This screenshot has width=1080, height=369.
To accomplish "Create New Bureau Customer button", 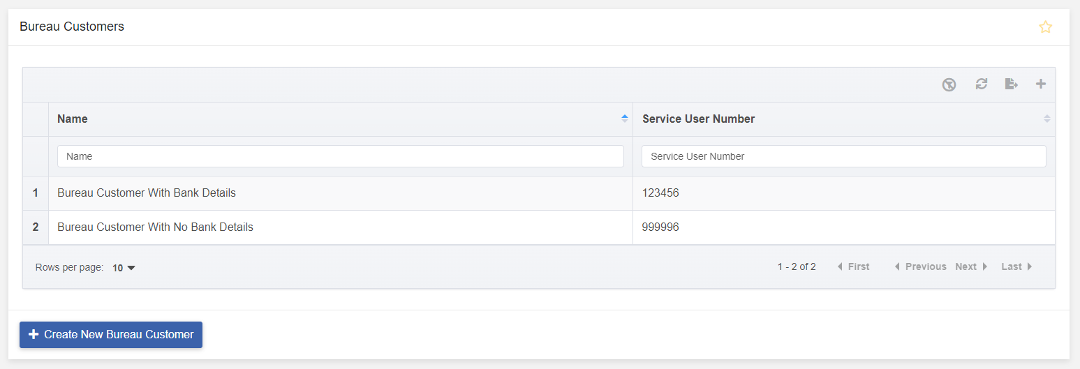I will coord(111,335).
